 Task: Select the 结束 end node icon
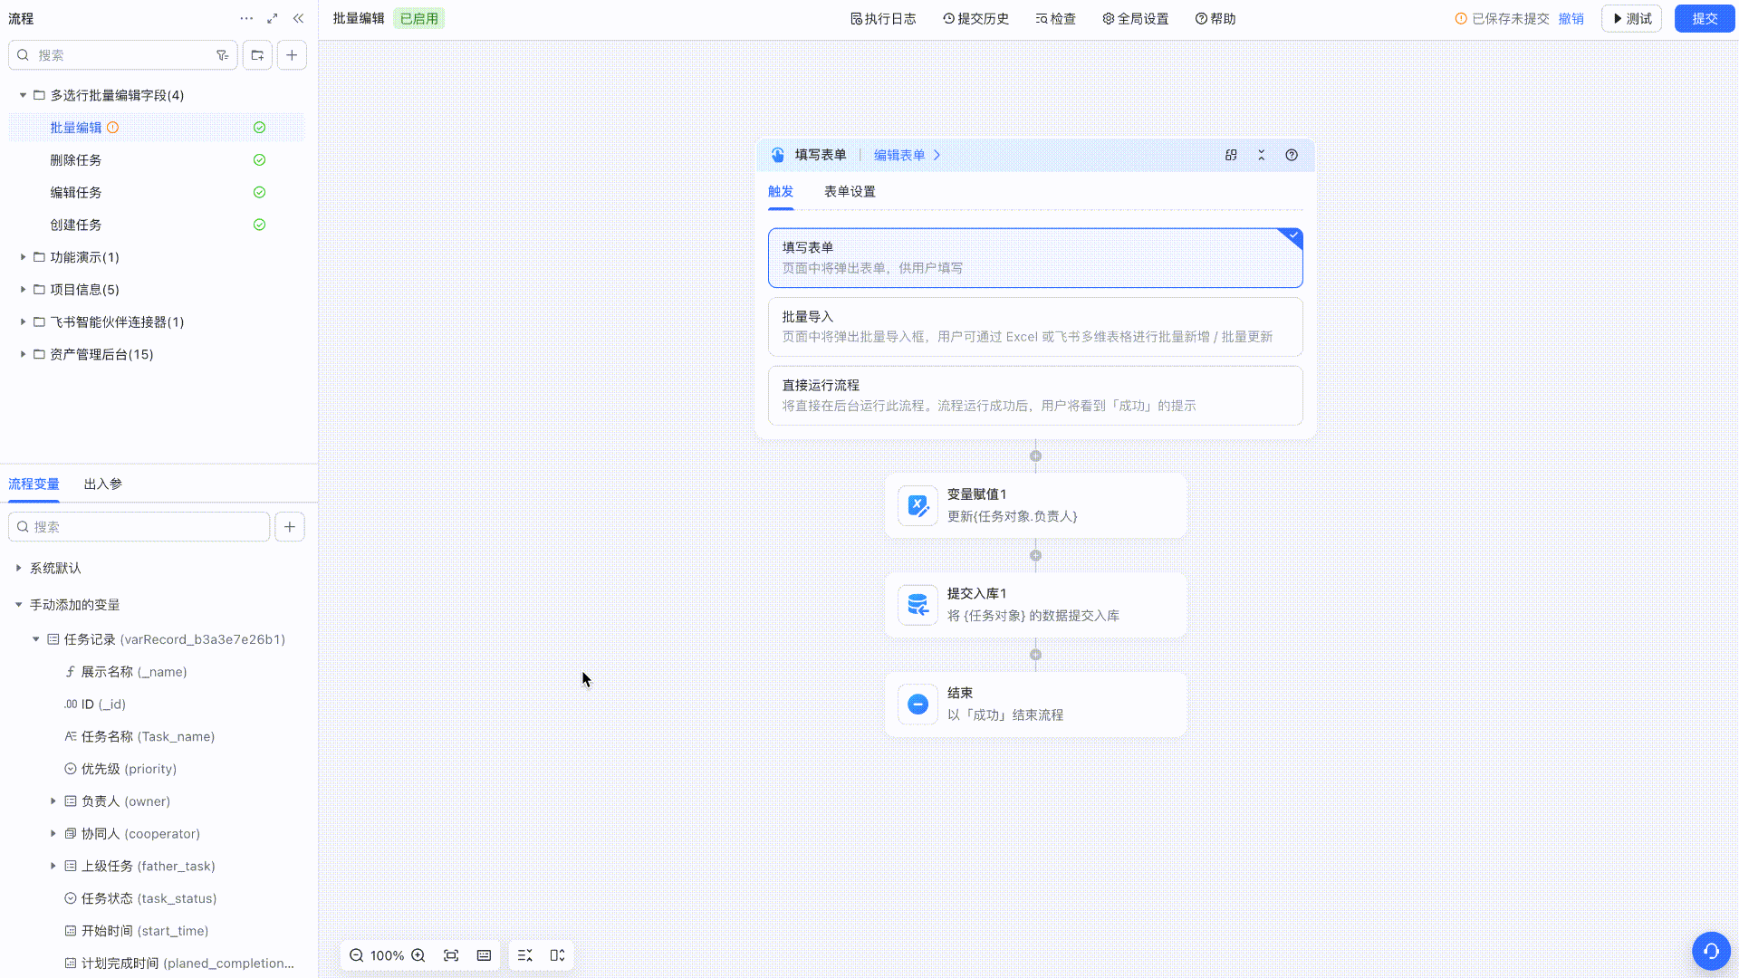[x=918, y=704]
